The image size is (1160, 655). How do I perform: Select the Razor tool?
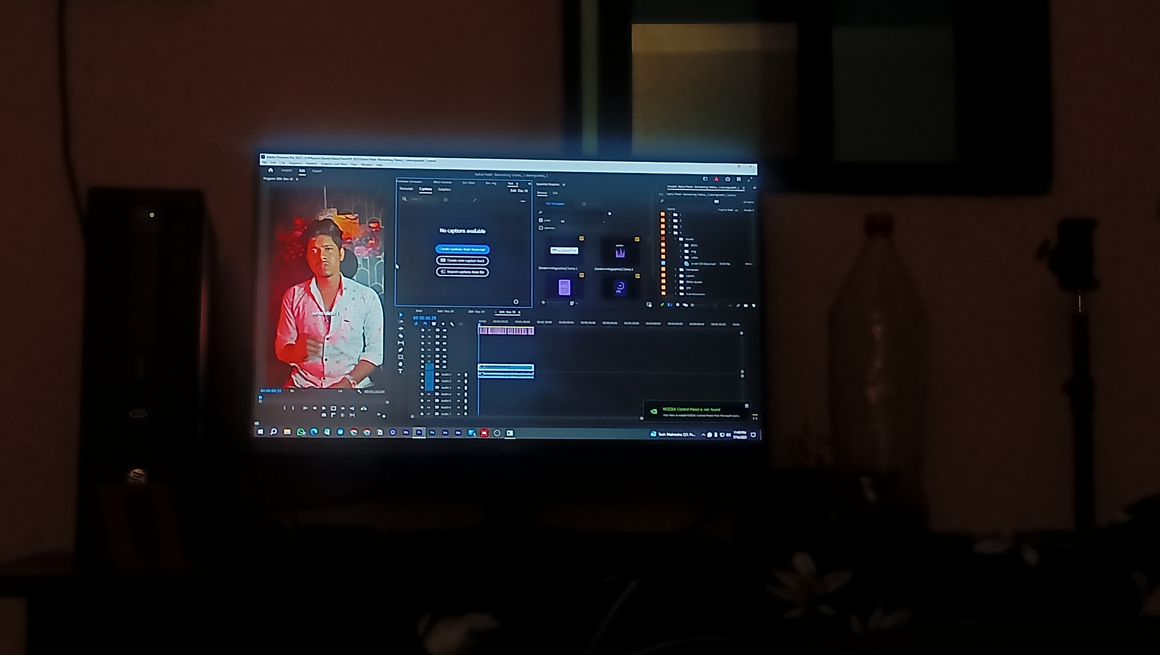(401, 336)
